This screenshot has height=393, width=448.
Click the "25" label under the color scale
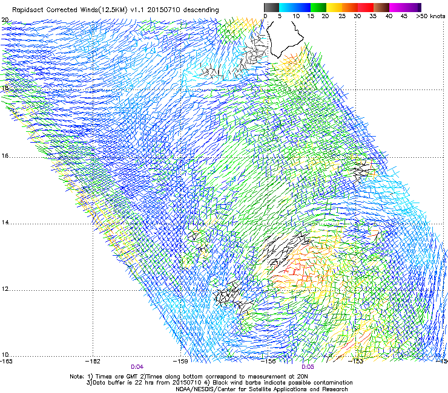click(x=342, y=16)
